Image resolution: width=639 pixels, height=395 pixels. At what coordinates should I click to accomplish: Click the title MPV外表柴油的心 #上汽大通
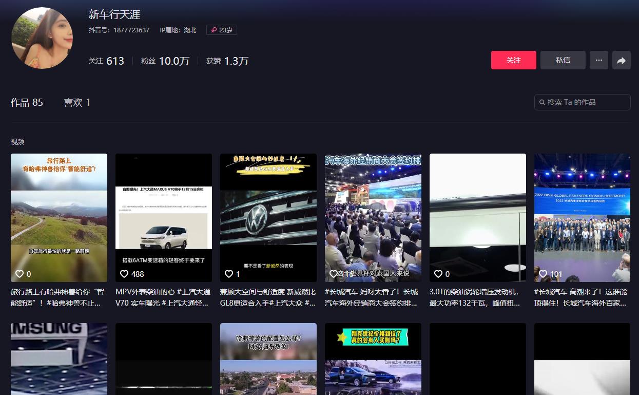[163, 297]
